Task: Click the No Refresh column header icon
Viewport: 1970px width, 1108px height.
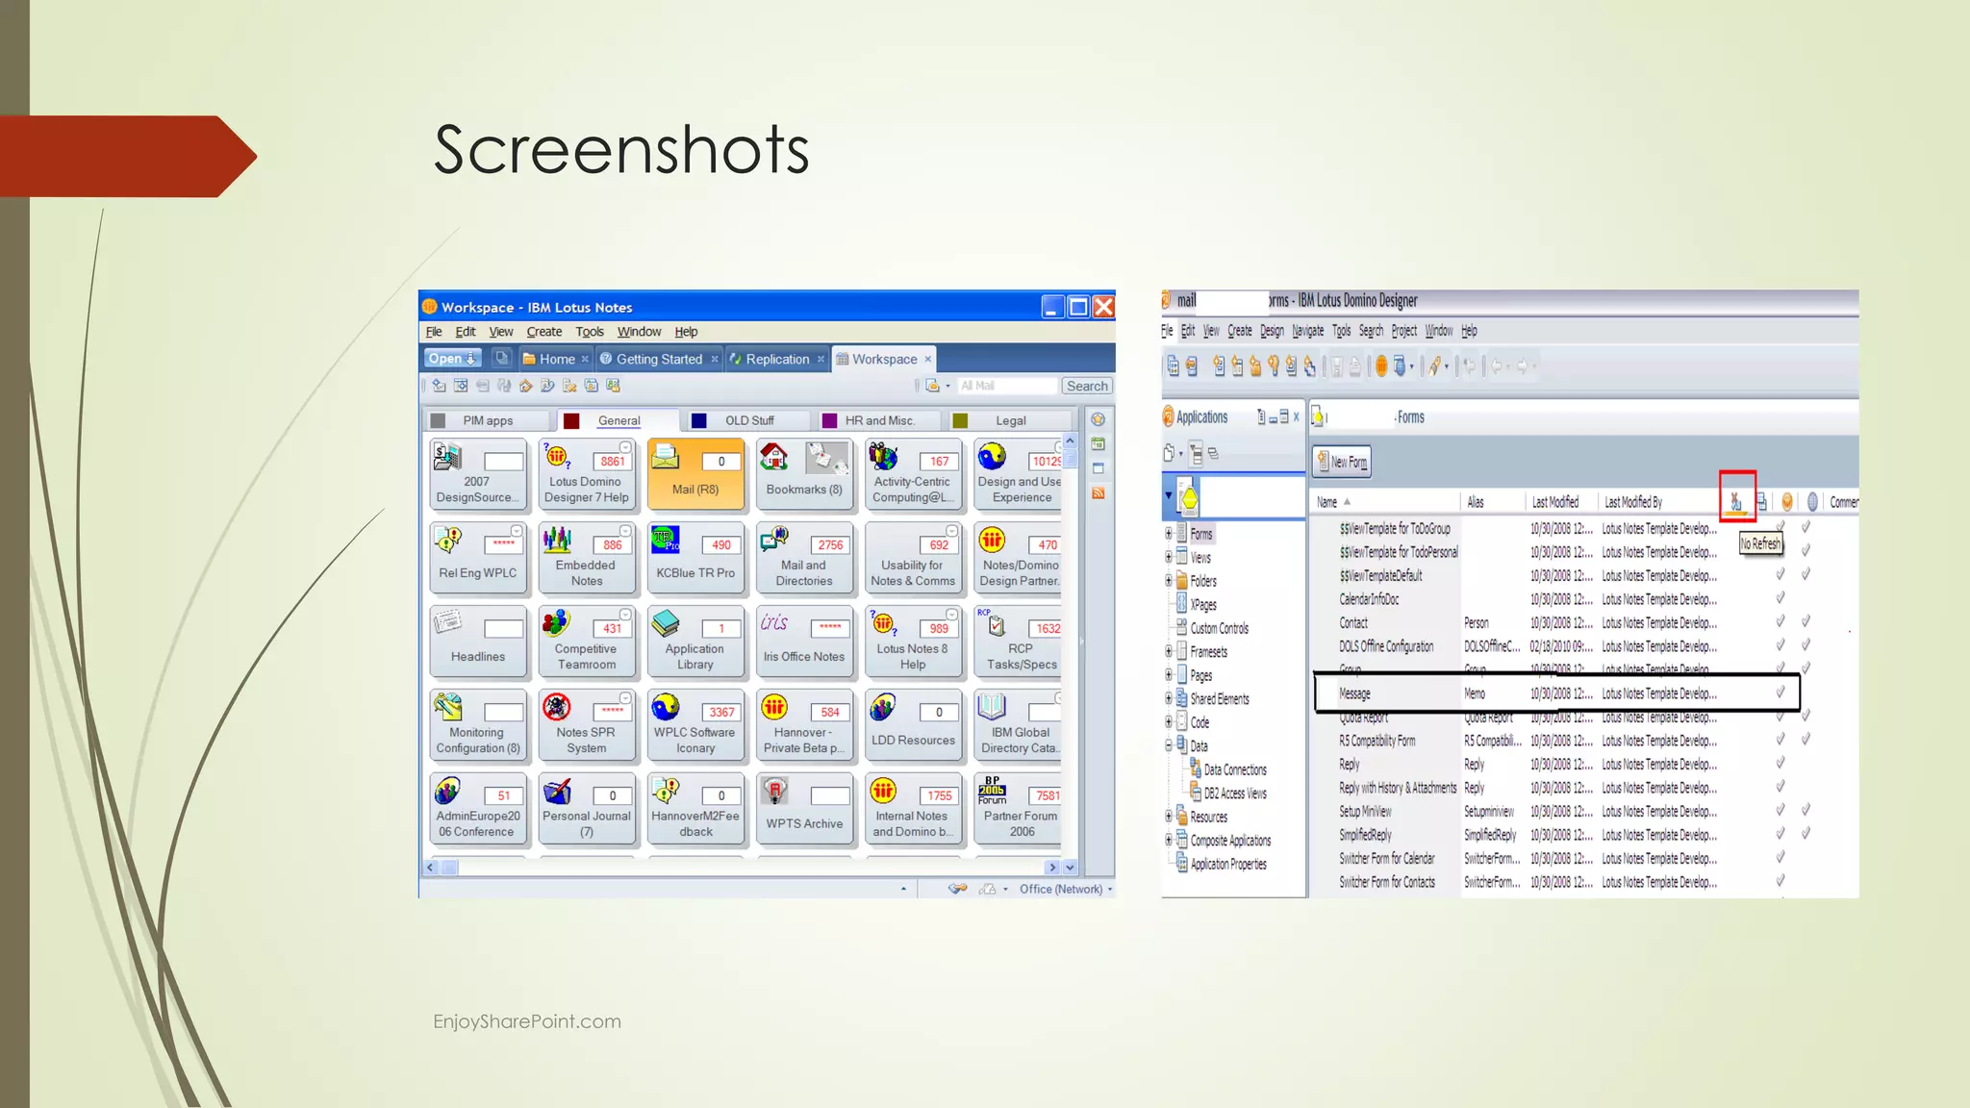Action: tap(1736, 501)
